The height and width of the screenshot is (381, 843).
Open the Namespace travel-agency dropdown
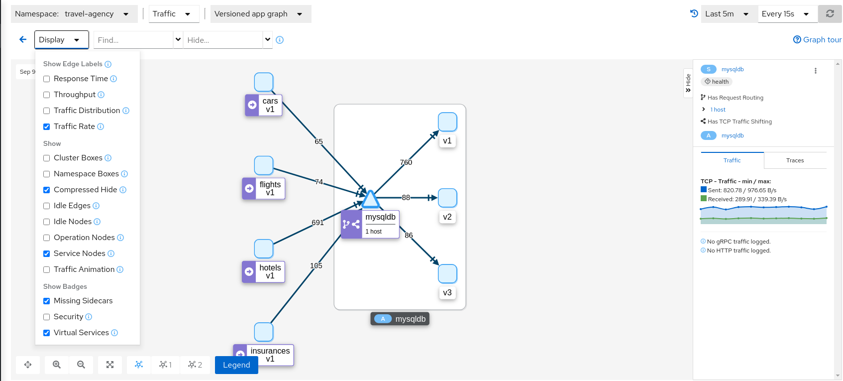tap(74, 14)
